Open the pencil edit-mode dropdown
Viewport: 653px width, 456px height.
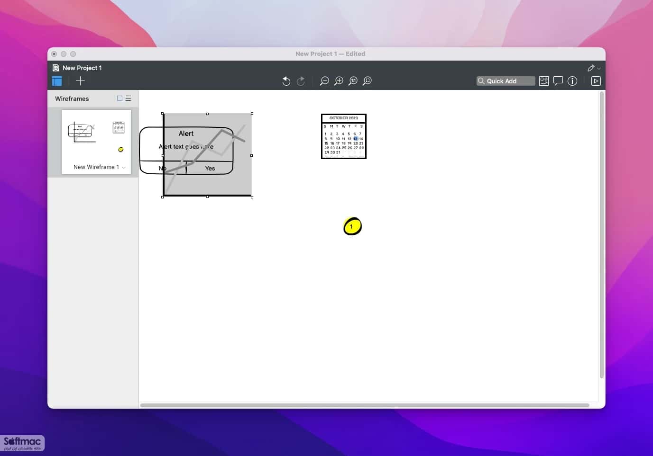coord(594,68)
